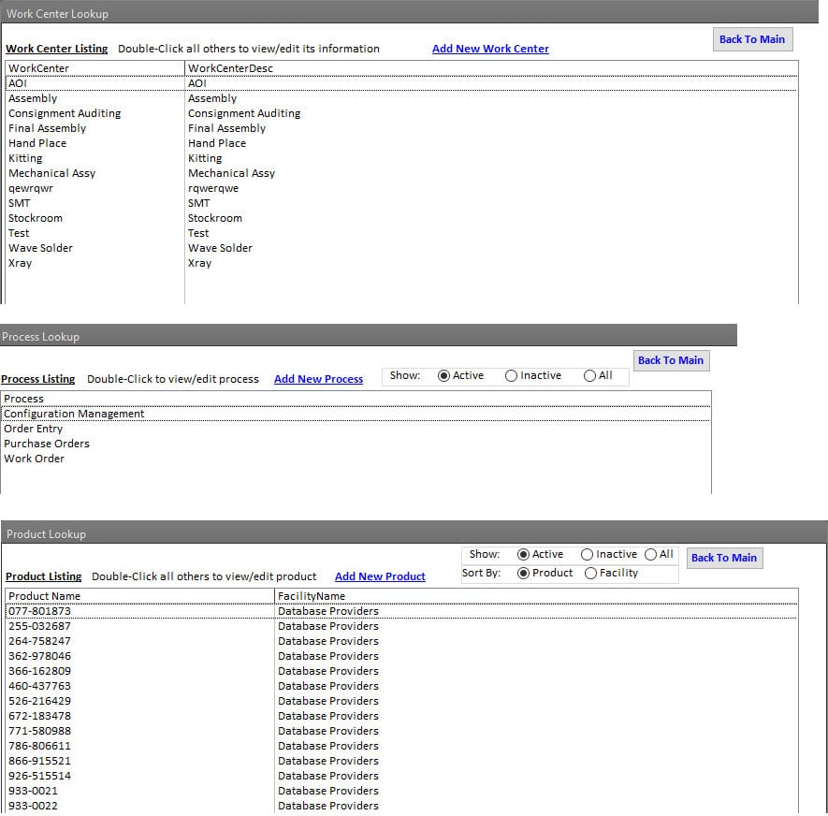
Task: Select product 077-801873
Action: (401, 611)
